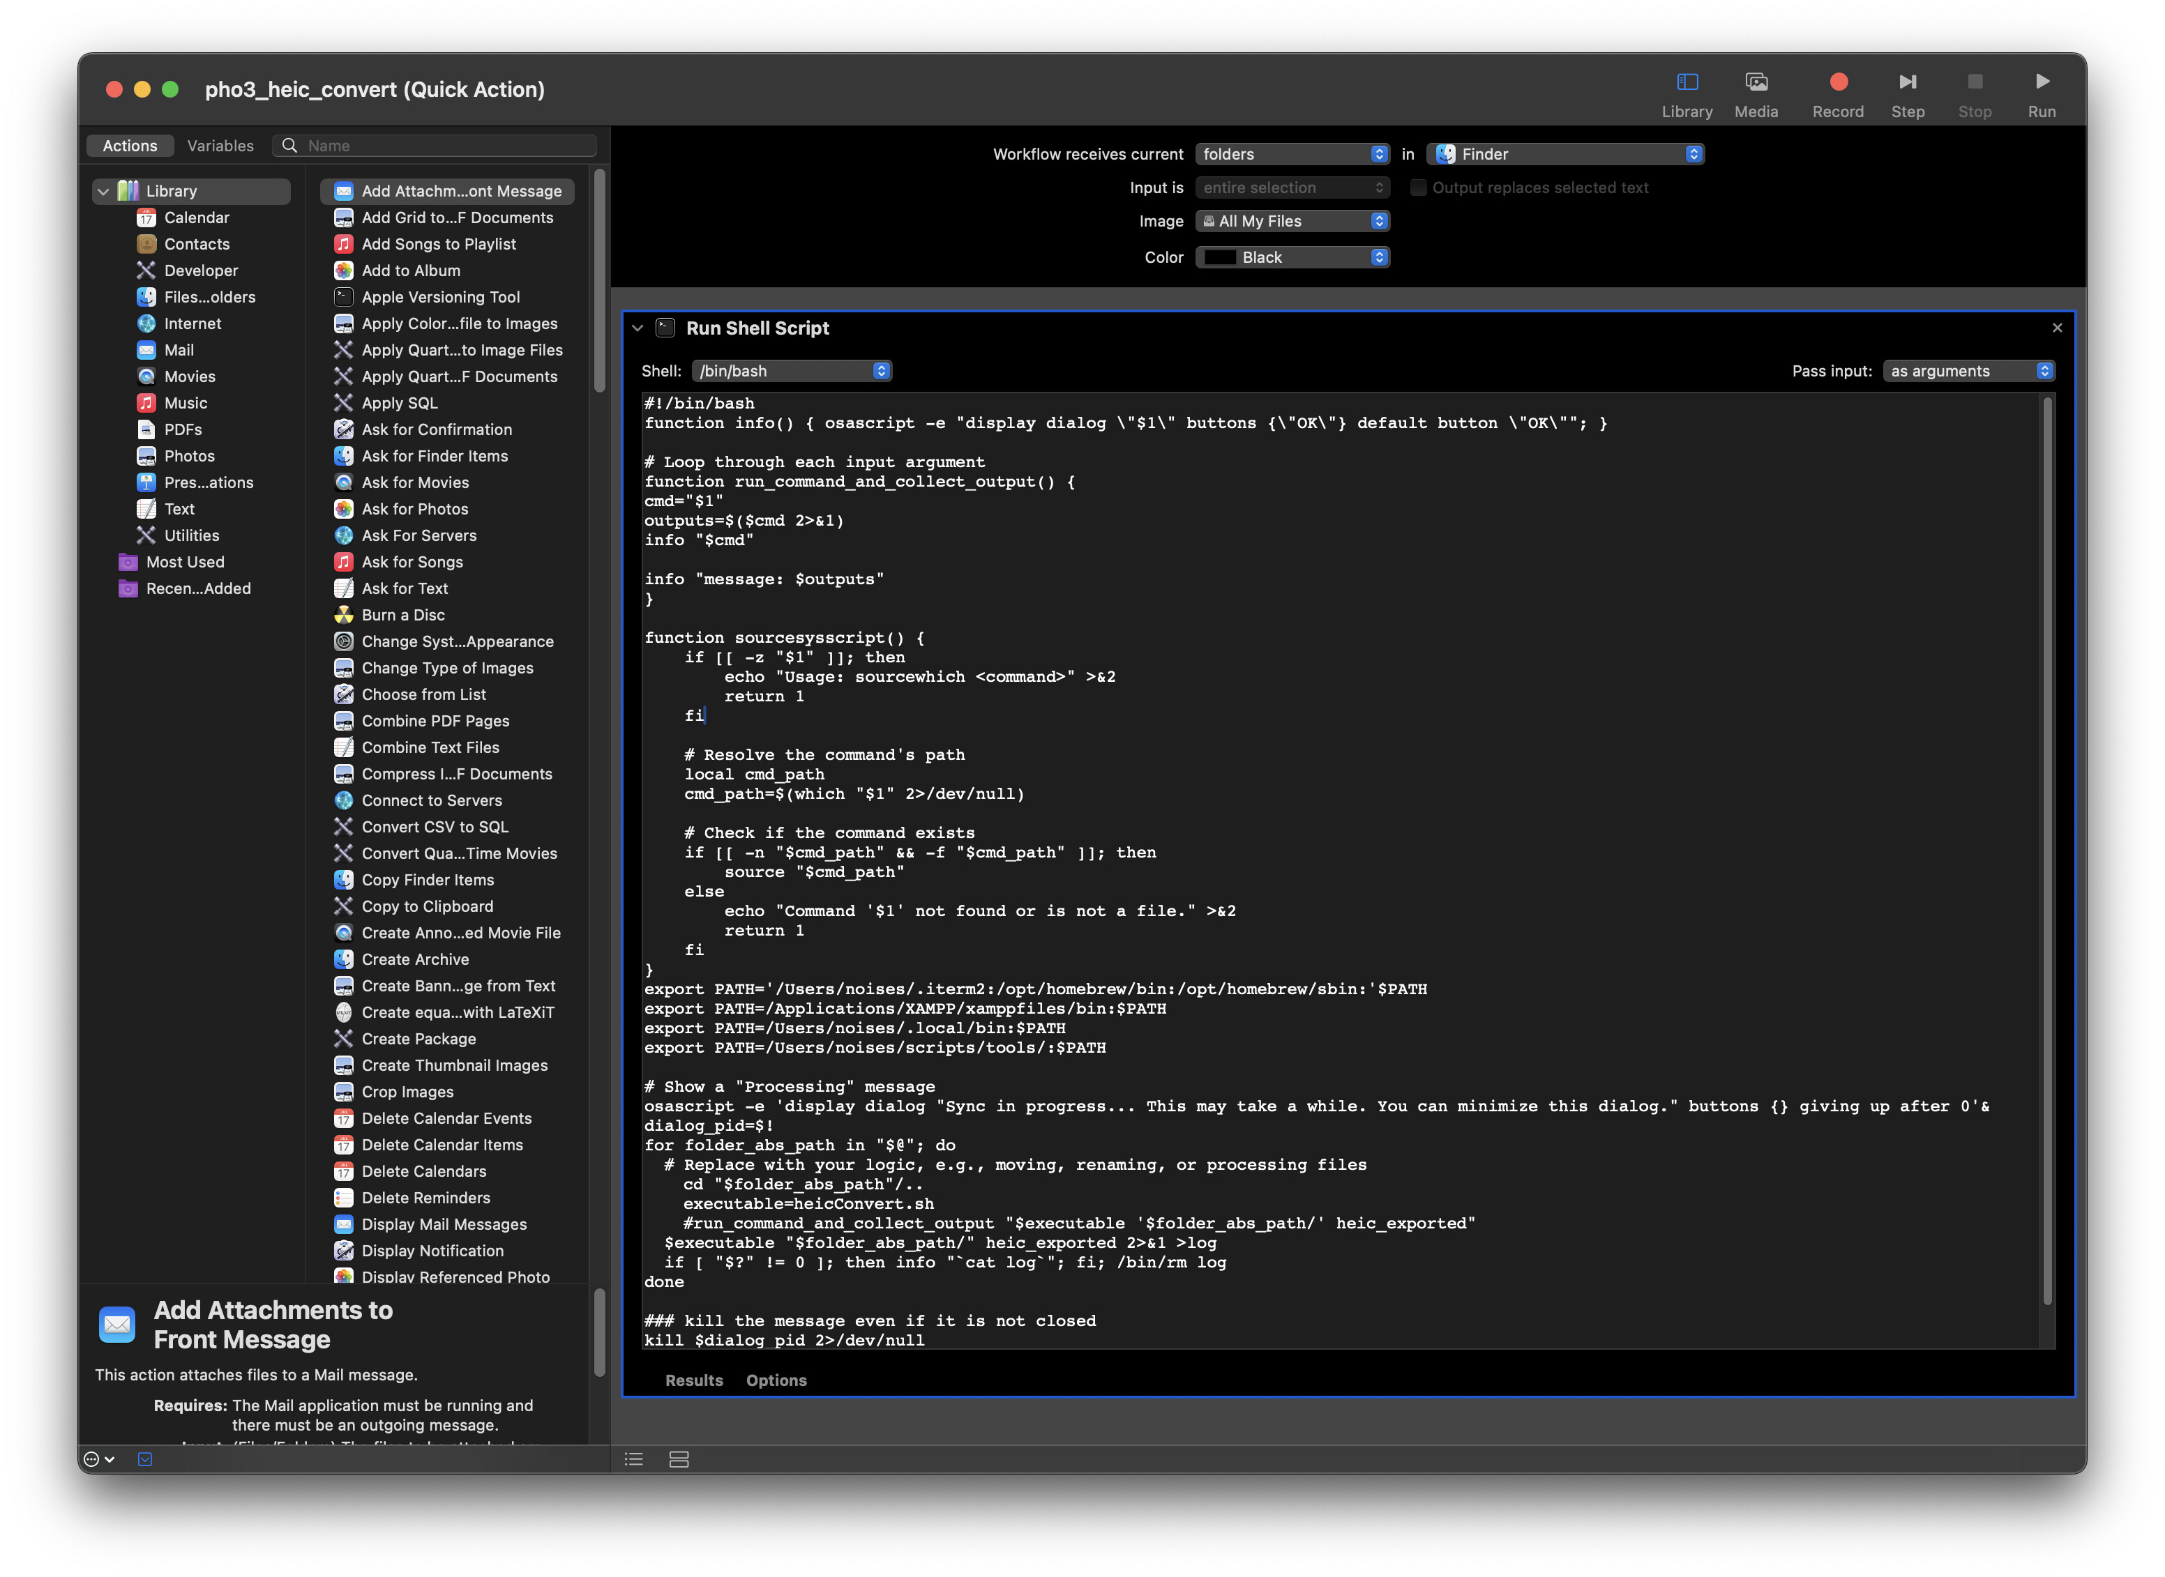Select the Burn a Disc action
Viewport: 2165px width, 1577px height.
(403, 615)
